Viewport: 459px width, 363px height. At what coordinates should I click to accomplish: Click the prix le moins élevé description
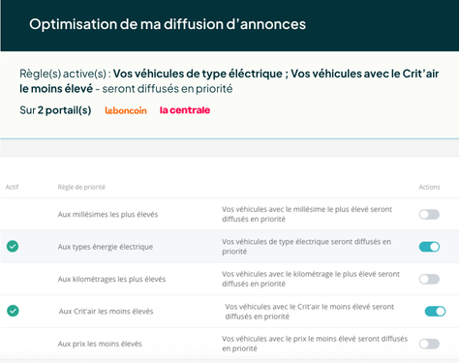point(315,344)
